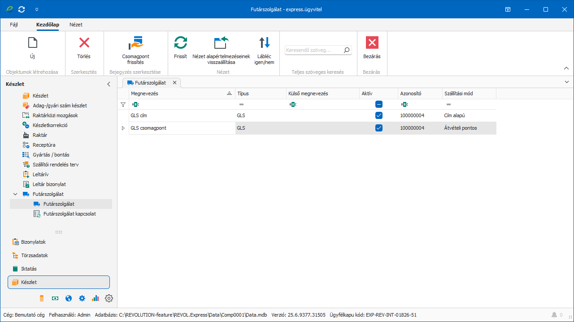
Task: Open the Fájl menu tab
Action: tap(14, 25)
